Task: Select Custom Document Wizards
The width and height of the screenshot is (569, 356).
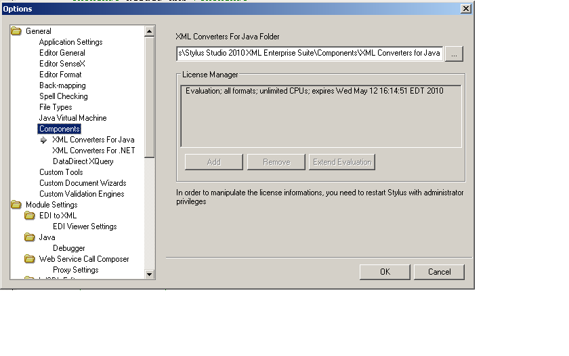Action: [83, 183]
